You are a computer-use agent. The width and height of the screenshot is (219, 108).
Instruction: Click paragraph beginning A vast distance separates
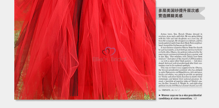pos(180,56)
